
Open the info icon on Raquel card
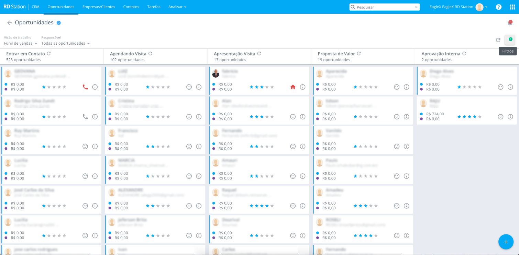pyautogui.click(x=302, y=206)
